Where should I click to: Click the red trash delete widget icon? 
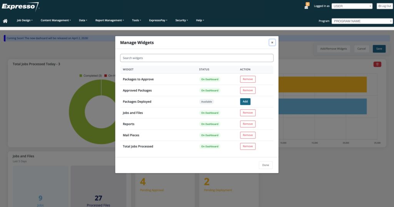click(x=377, y=64)
